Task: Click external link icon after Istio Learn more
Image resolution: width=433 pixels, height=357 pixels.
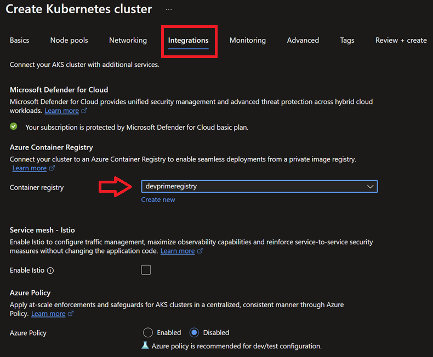Action: click(x=200, y=251)
